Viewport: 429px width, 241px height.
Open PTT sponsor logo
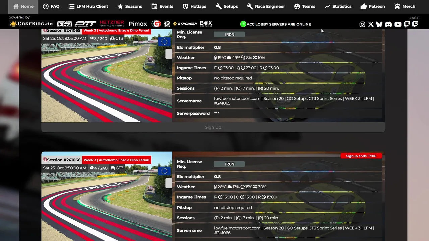(85, 24)
